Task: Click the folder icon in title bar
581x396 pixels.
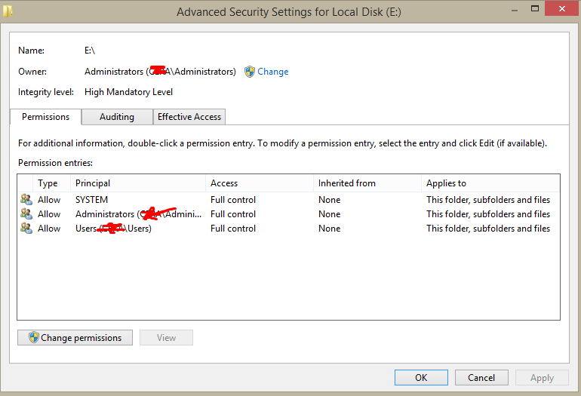Action: [7, 12]
